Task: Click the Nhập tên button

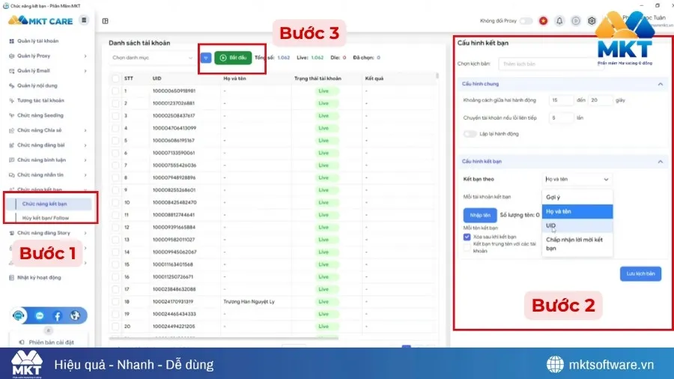Action: tap(480, 215)
